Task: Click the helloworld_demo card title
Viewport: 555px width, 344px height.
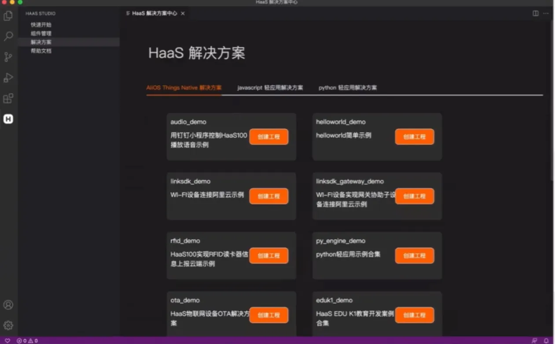Action: [x=341, y=122]
